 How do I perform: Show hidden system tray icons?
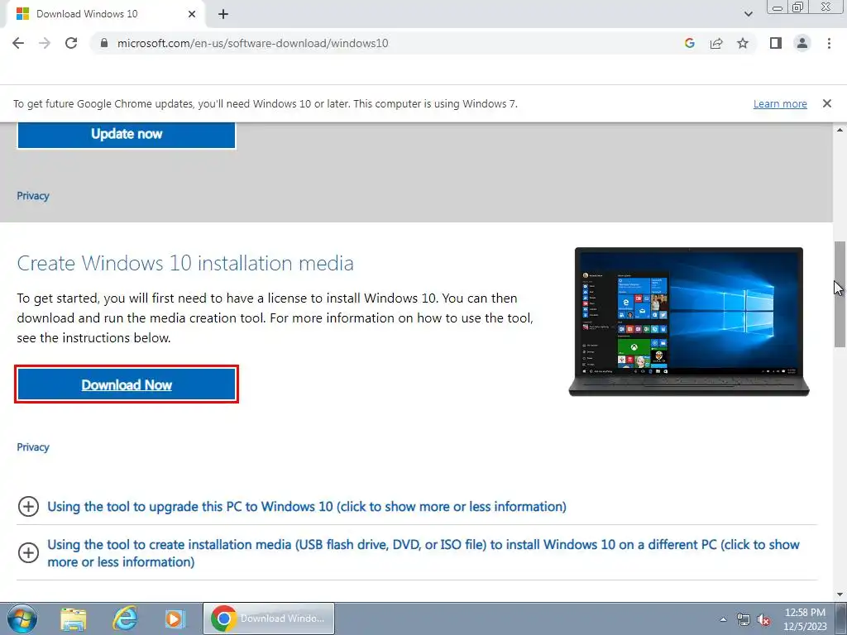tap(723, 619)
